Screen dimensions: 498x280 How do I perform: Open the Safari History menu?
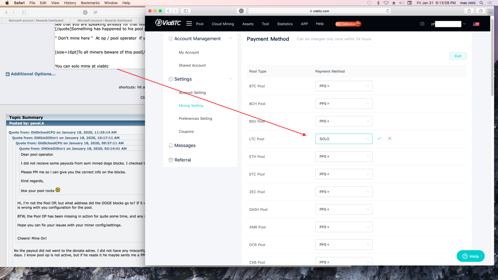(x=70, y=3)
